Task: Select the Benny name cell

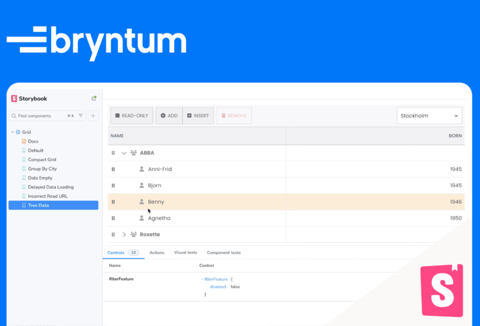Action: click(x=197, y=202)
